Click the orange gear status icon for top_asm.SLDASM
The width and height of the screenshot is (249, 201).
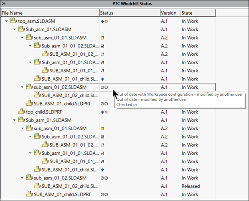(x=106, y=21)
